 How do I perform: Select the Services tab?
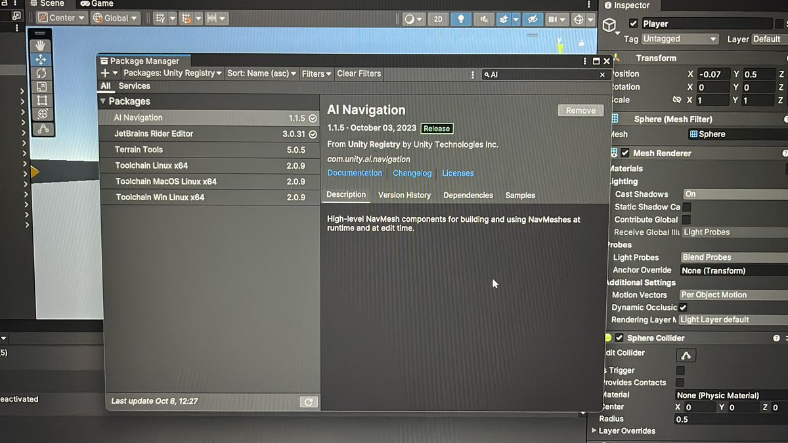point(135,86)
